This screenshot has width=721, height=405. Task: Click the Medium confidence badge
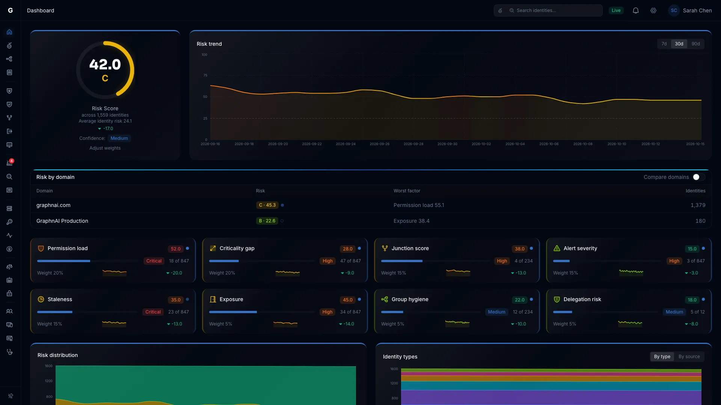119,138
